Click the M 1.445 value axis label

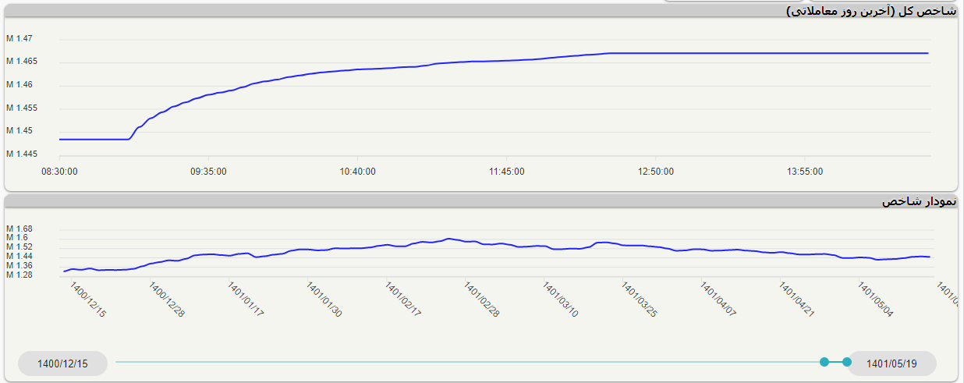click(22, 154)
